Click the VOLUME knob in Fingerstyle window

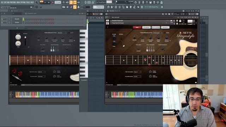pos(114,38)
